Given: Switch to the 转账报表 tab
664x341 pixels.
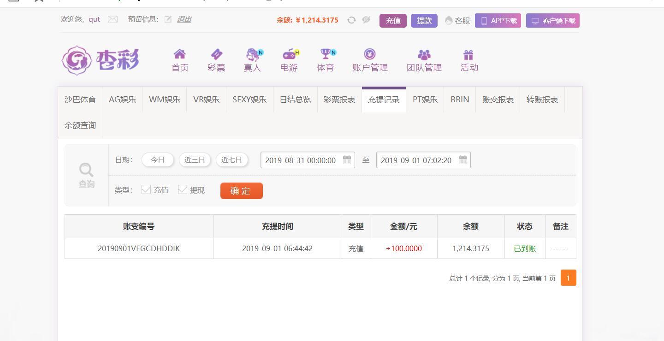Looking at the screenshot, I should point(542,100).
